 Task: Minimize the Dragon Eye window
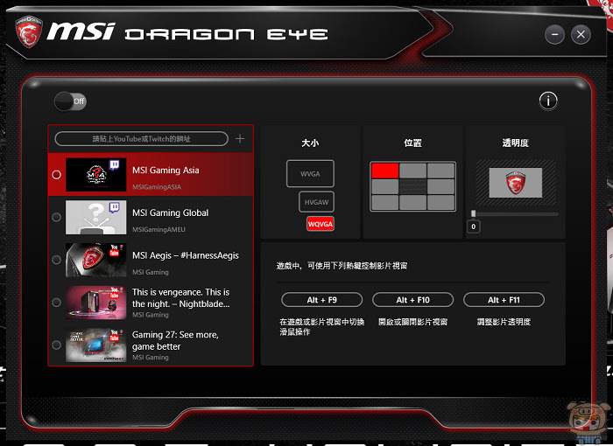(554, 34)
